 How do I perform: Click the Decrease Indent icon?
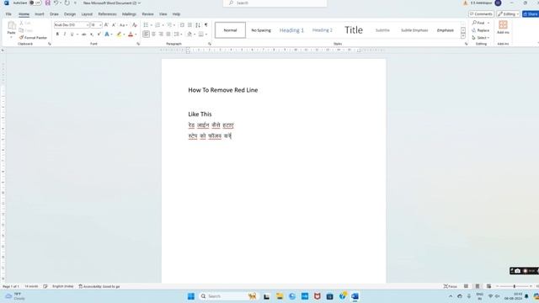click(182, 24)
